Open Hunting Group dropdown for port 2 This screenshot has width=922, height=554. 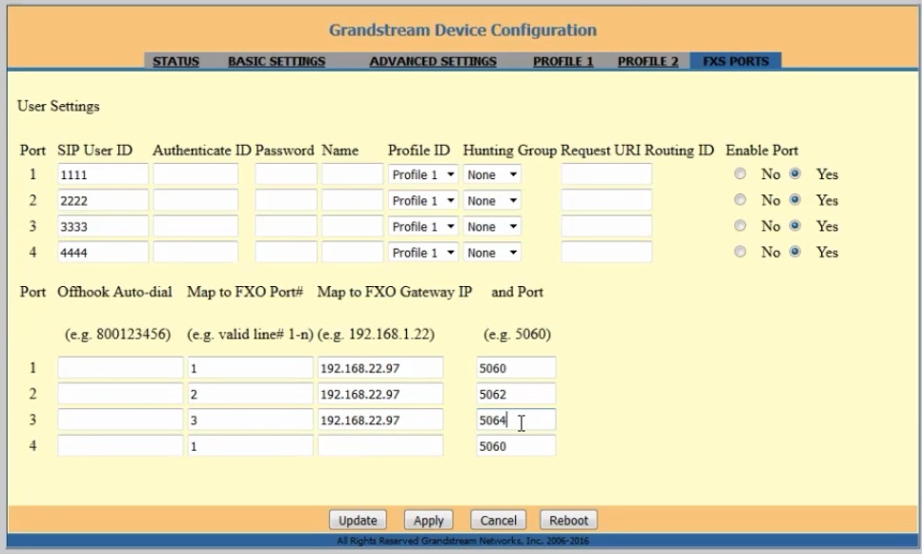pos(493,201)
